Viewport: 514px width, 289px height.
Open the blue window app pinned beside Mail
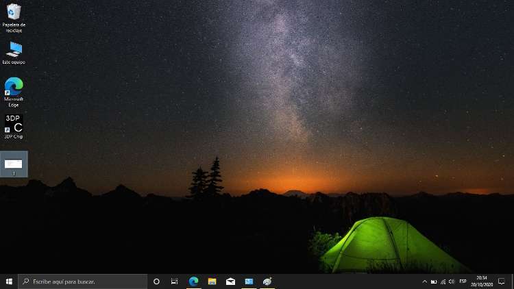pos(249,281)
